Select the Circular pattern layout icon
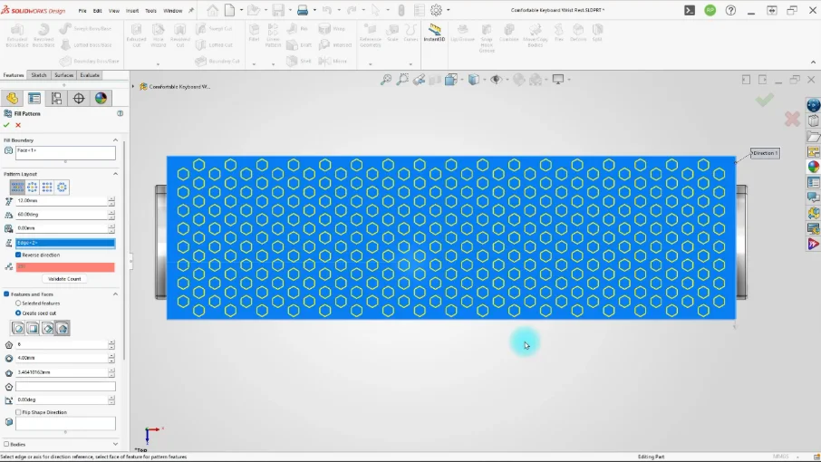The image size is (821, 462). (33, 188)
